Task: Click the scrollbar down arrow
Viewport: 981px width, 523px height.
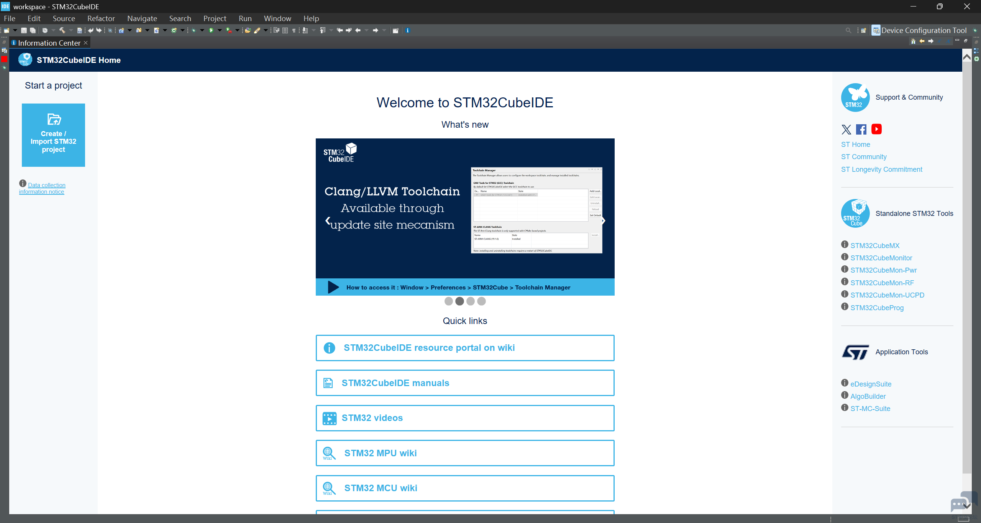Action: click(x=967, y=506)
